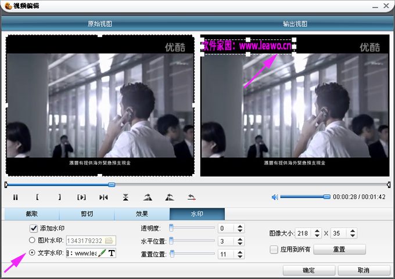Click the 垂直位置 slider handle

(x=173, y=253)
